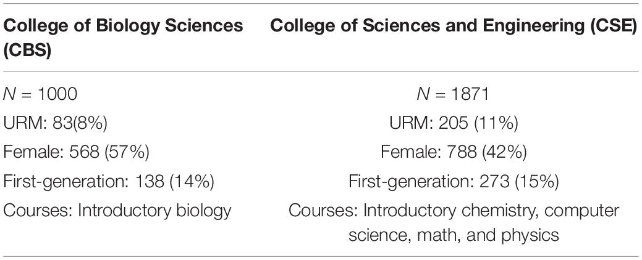Click the URM: 83(8%) entry

pyautogui.click(x=55, y=124)
